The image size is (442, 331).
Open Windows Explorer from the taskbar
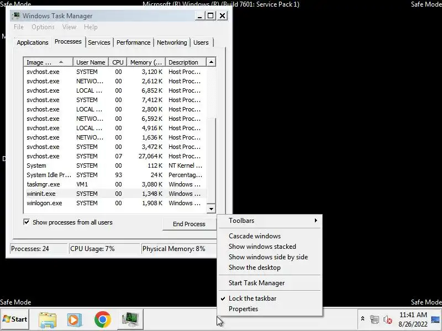48,320
